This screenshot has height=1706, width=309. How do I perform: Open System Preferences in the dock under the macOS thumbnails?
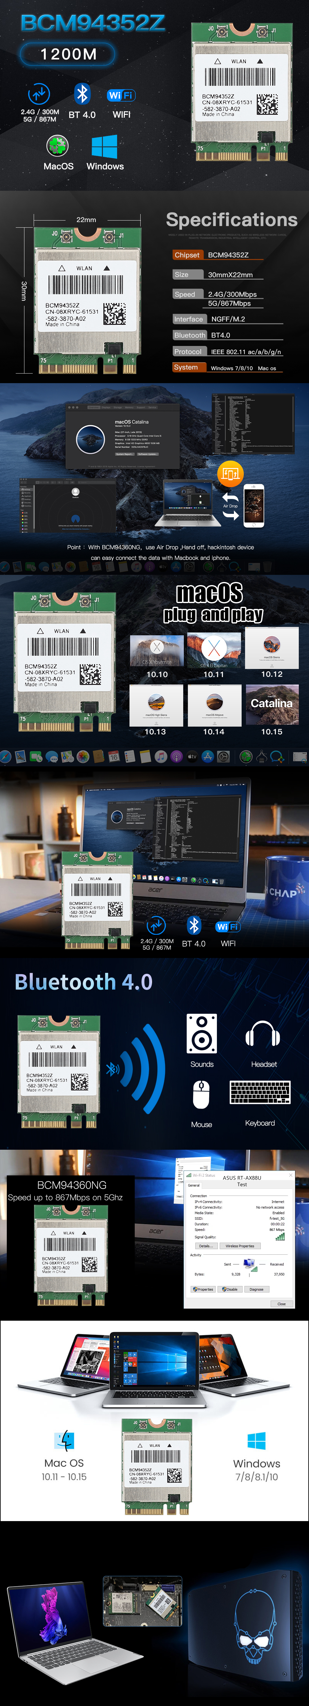[224, 756]
